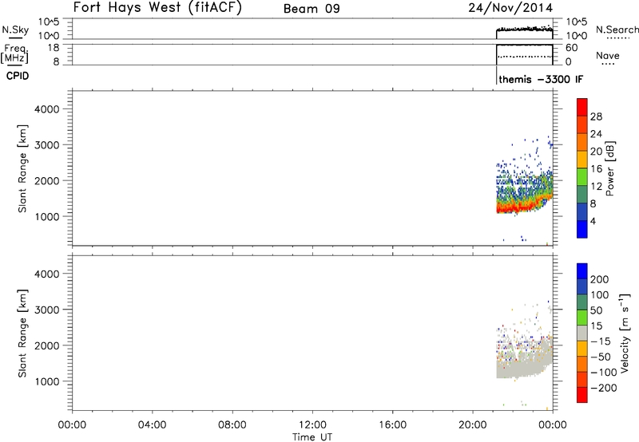
Task: Click the '200' tick on velocity scale
Action: pyautogui.click(x=600, y=279)
